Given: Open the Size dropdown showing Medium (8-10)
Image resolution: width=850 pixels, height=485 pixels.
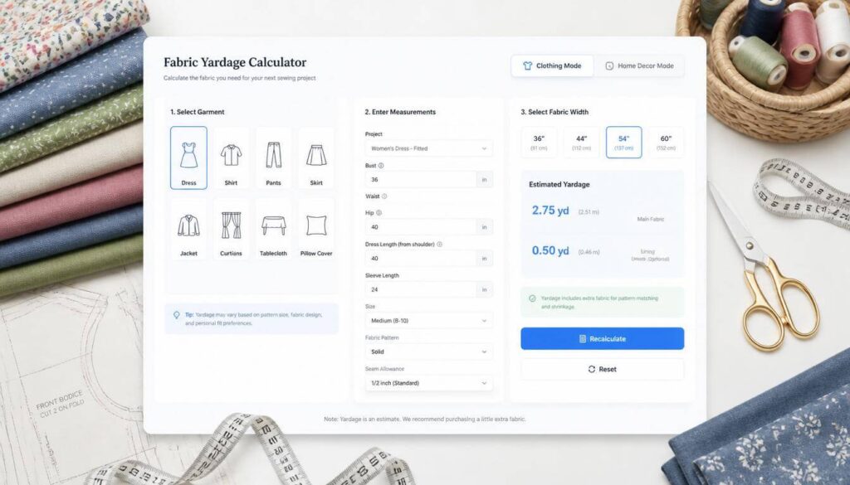Looking at the screenshot, I should (x=429, y=321).
